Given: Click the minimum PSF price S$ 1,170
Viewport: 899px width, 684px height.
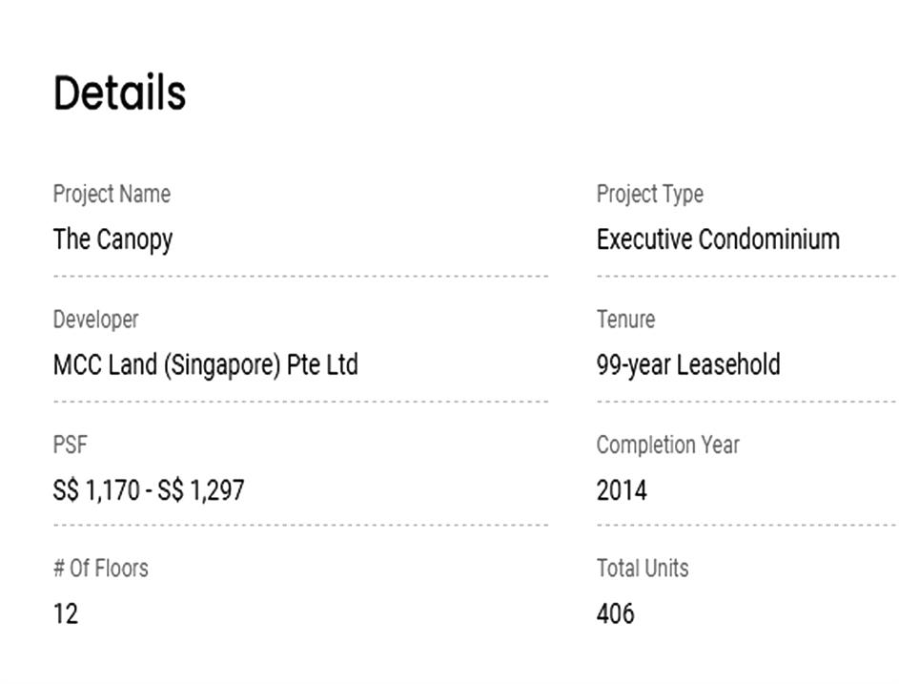Looking at the screenshot, I should coord(98,490).
